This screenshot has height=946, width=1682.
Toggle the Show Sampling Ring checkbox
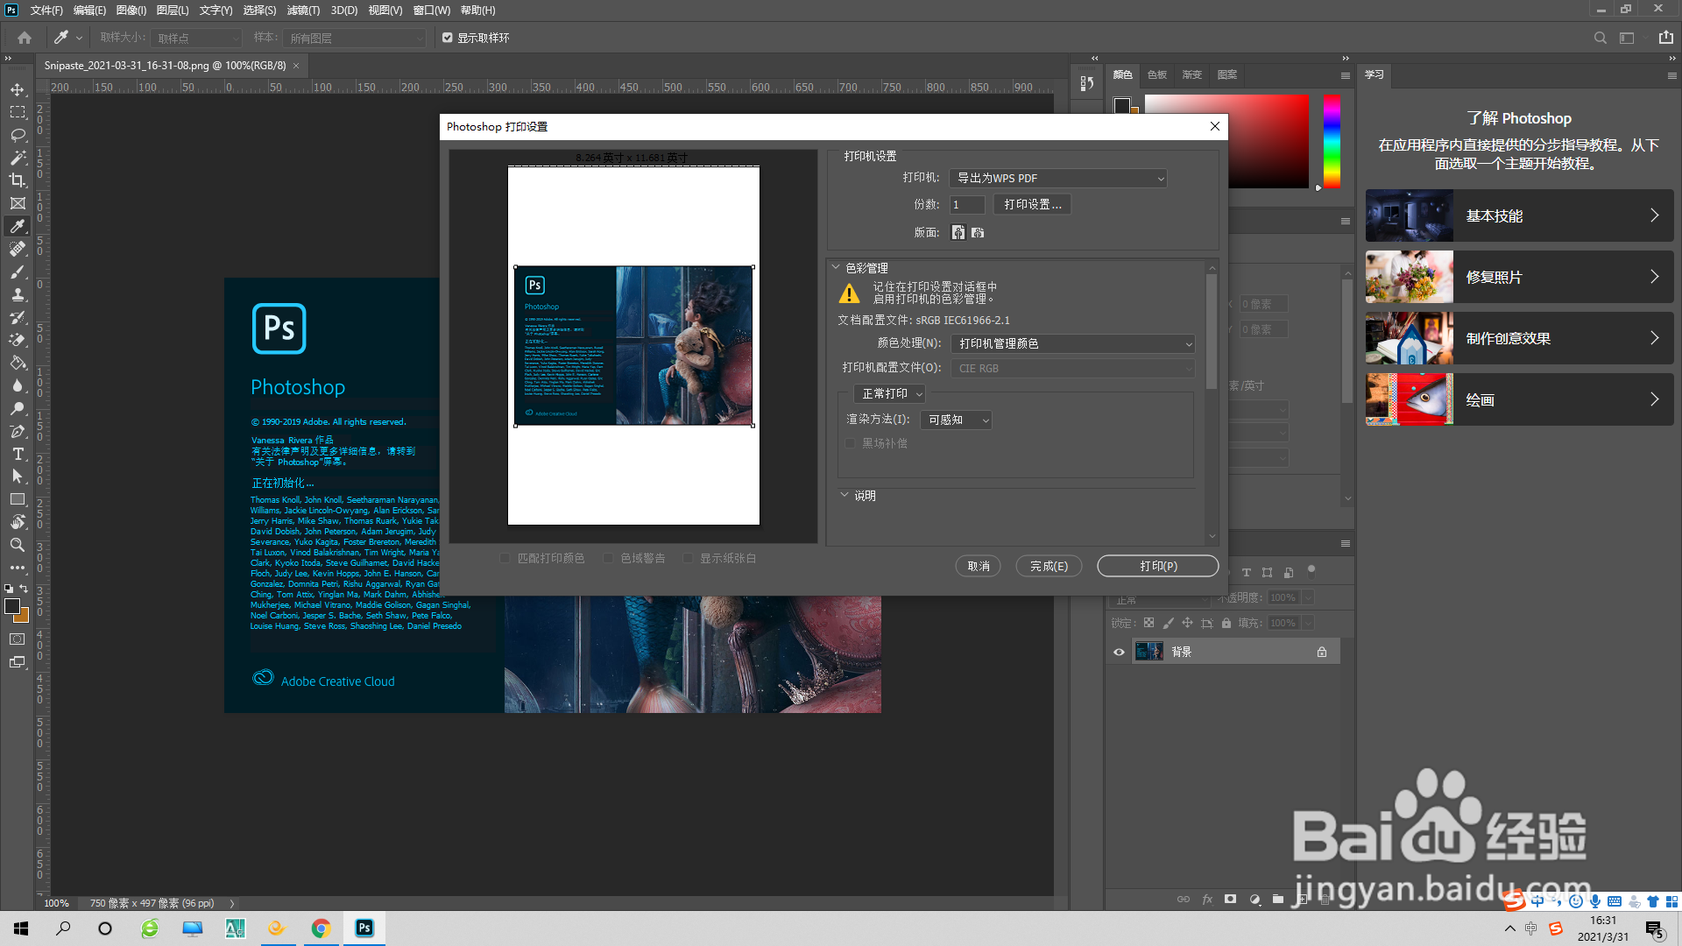pyautogui.click(x=448, y=38)
